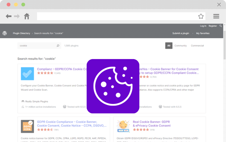Open the Complianz GDPR/CCPA Cookie plugin title
Image resolution: width=226 pixels, height=142 pixels.
coord(62,69)
